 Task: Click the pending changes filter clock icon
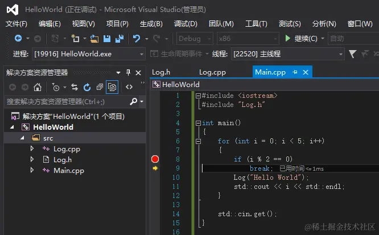coord(56,87)
